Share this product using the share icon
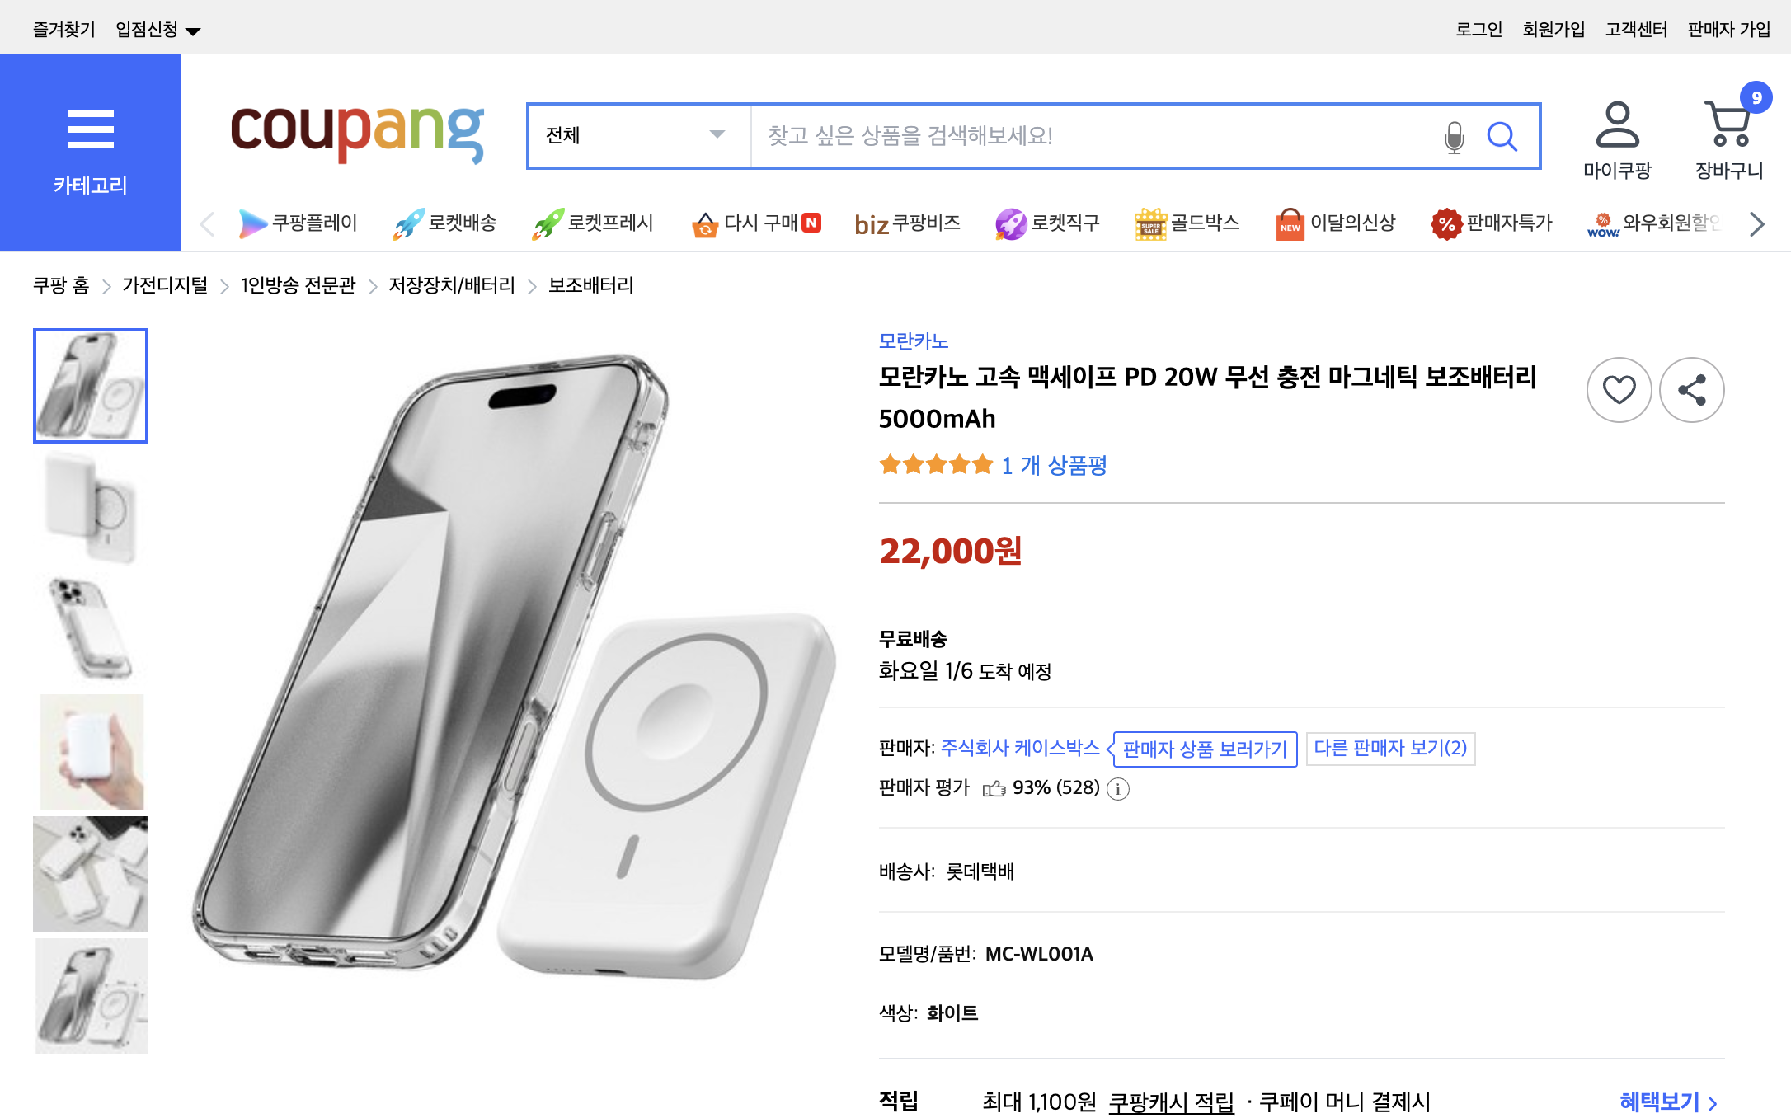The height and width of the screenshot is (1118, 1791). pos(1692,390)
